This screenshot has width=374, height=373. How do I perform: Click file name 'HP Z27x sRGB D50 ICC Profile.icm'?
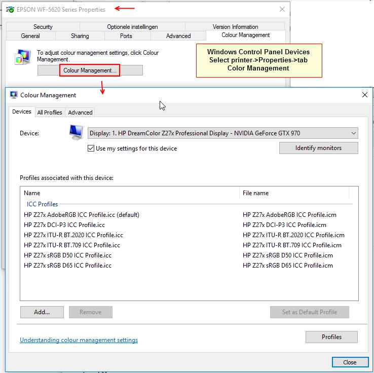click(x=288, y=255)
